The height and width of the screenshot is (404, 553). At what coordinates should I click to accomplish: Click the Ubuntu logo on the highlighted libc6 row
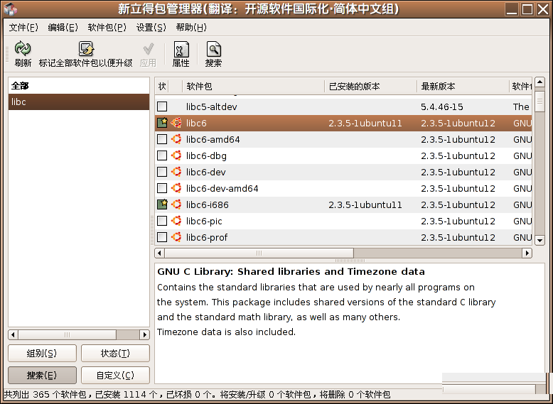[176, 123]
